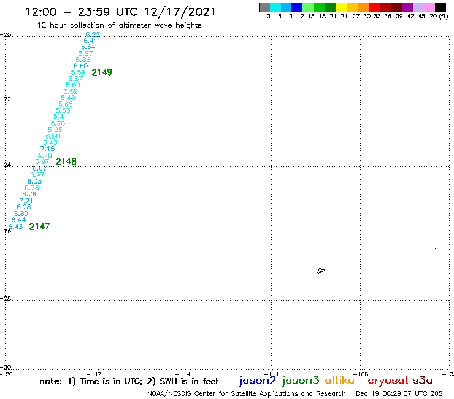Click the 6.22 wave height value
454x399 pixels.
(93, 34)
